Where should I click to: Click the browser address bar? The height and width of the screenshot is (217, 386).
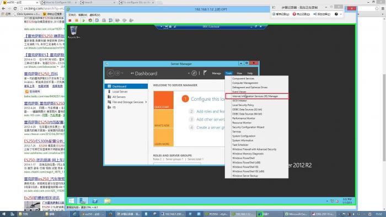tap(44, 8)
